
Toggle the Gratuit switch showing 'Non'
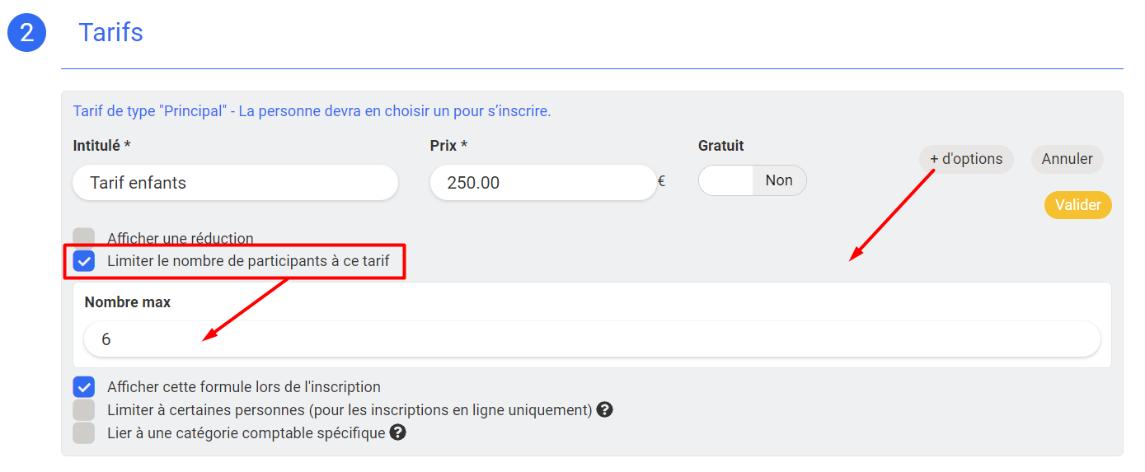[x=752, y=180]
